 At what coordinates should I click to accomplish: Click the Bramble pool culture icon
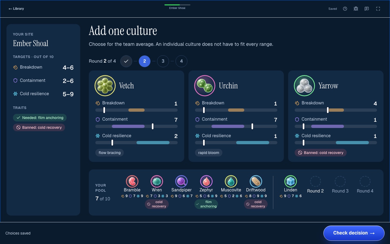132,181
